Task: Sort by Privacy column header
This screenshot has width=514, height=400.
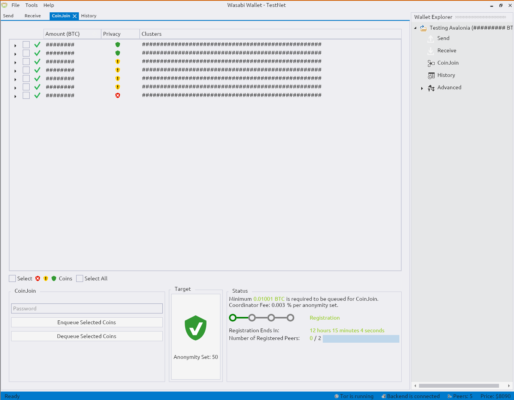Action: [120, 34]
